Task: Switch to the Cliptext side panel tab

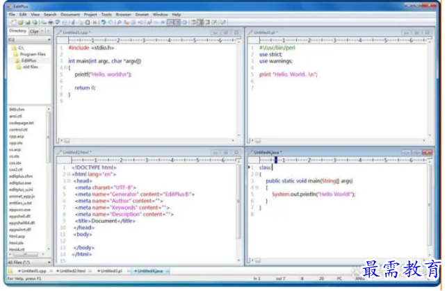Action: [34, 31]
